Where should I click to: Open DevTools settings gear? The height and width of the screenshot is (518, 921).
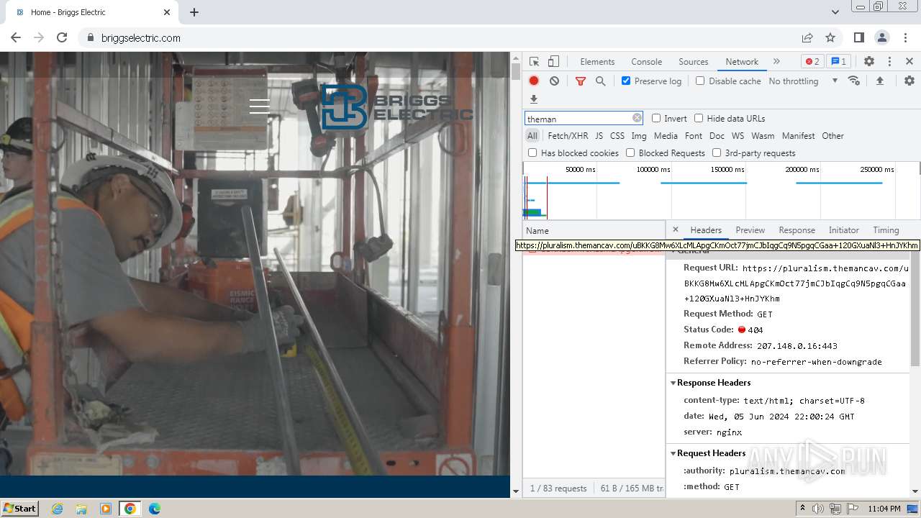pos(869,62)
